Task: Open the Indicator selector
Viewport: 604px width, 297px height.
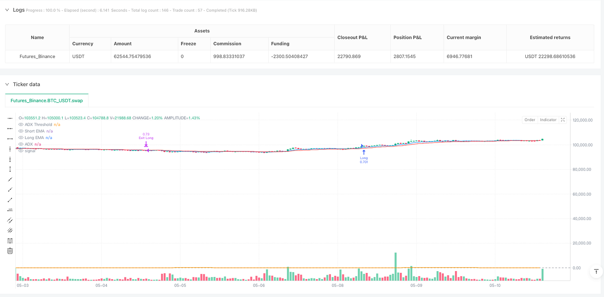Action: [548, 120]
